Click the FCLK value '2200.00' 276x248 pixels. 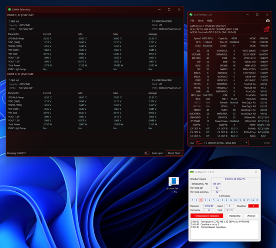[263, 42]
